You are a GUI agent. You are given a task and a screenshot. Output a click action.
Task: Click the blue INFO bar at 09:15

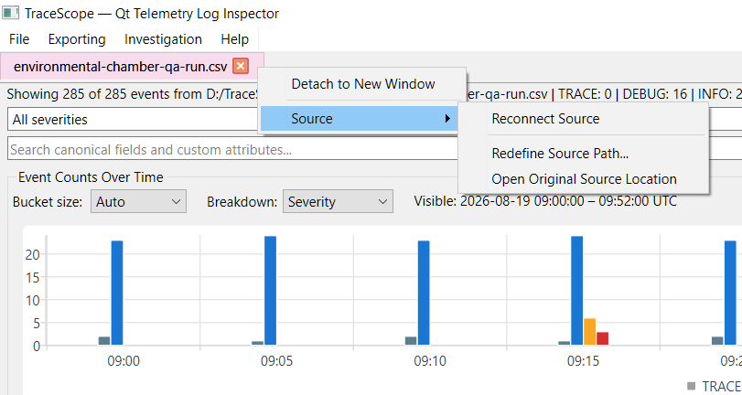pos(576,291)
